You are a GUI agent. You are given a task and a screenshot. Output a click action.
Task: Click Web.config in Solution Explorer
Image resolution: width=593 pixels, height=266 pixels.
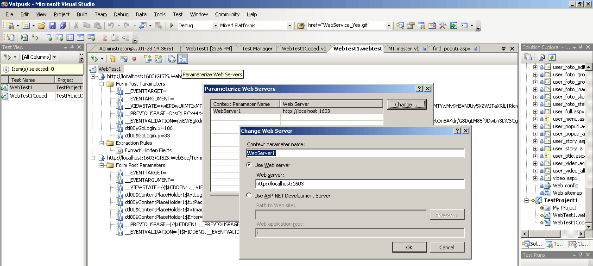tap(565, 186)
